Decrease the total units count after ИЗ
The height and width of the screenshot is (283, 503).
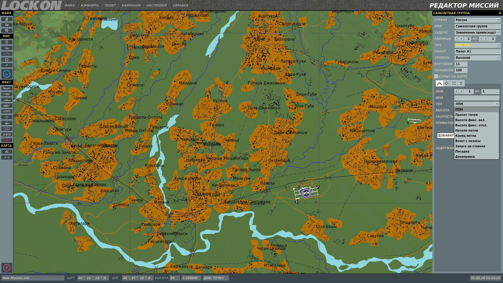[481, 39]
